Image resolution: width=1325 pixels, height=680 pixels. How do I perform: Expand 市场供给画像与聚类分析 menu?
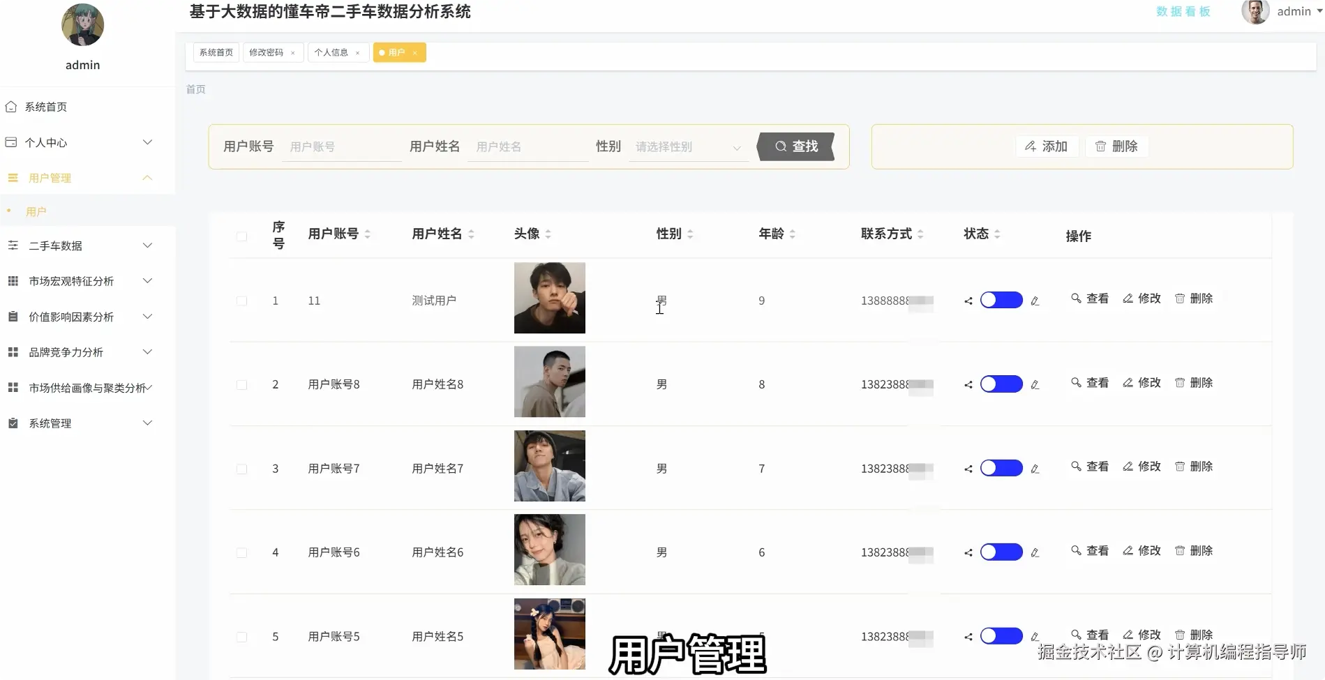[x=149, y=388]
